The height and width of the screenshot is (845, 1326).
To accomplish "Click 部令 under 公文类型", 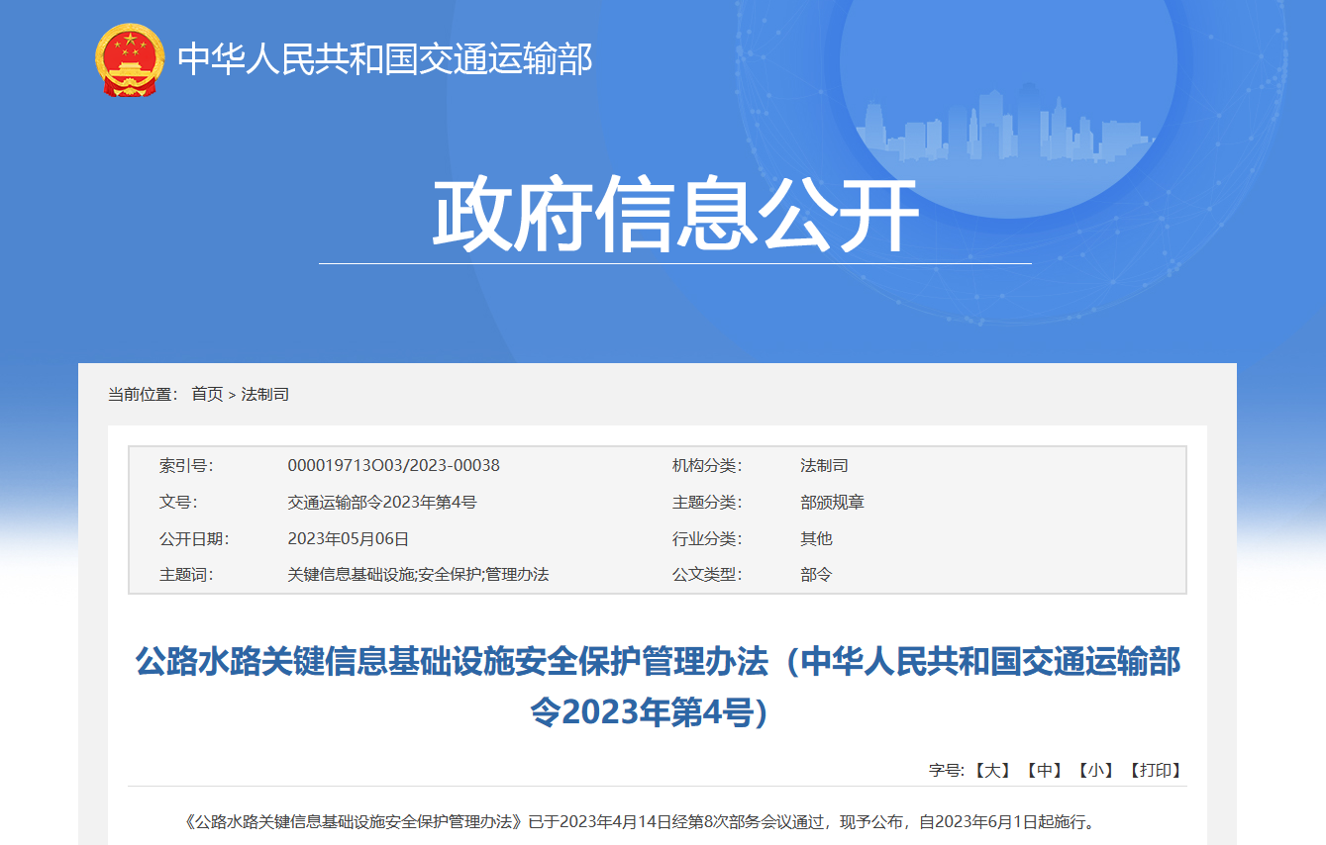I will click(817, 574).
